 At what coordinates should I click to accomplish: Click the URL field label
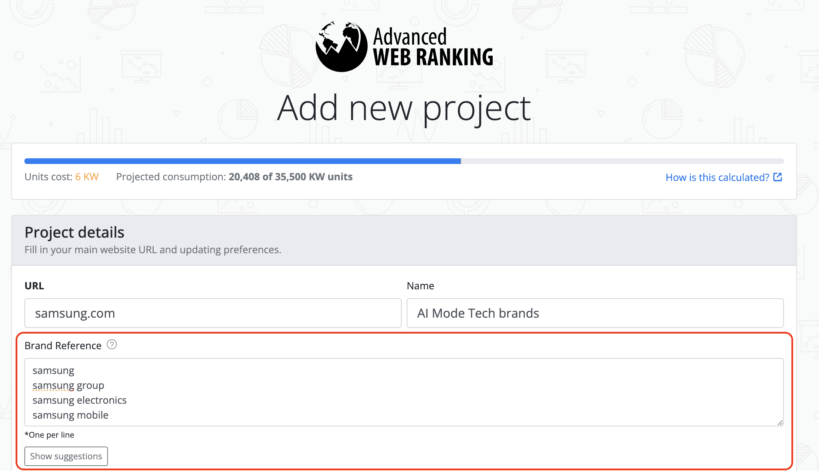click(x=34, y=286)
